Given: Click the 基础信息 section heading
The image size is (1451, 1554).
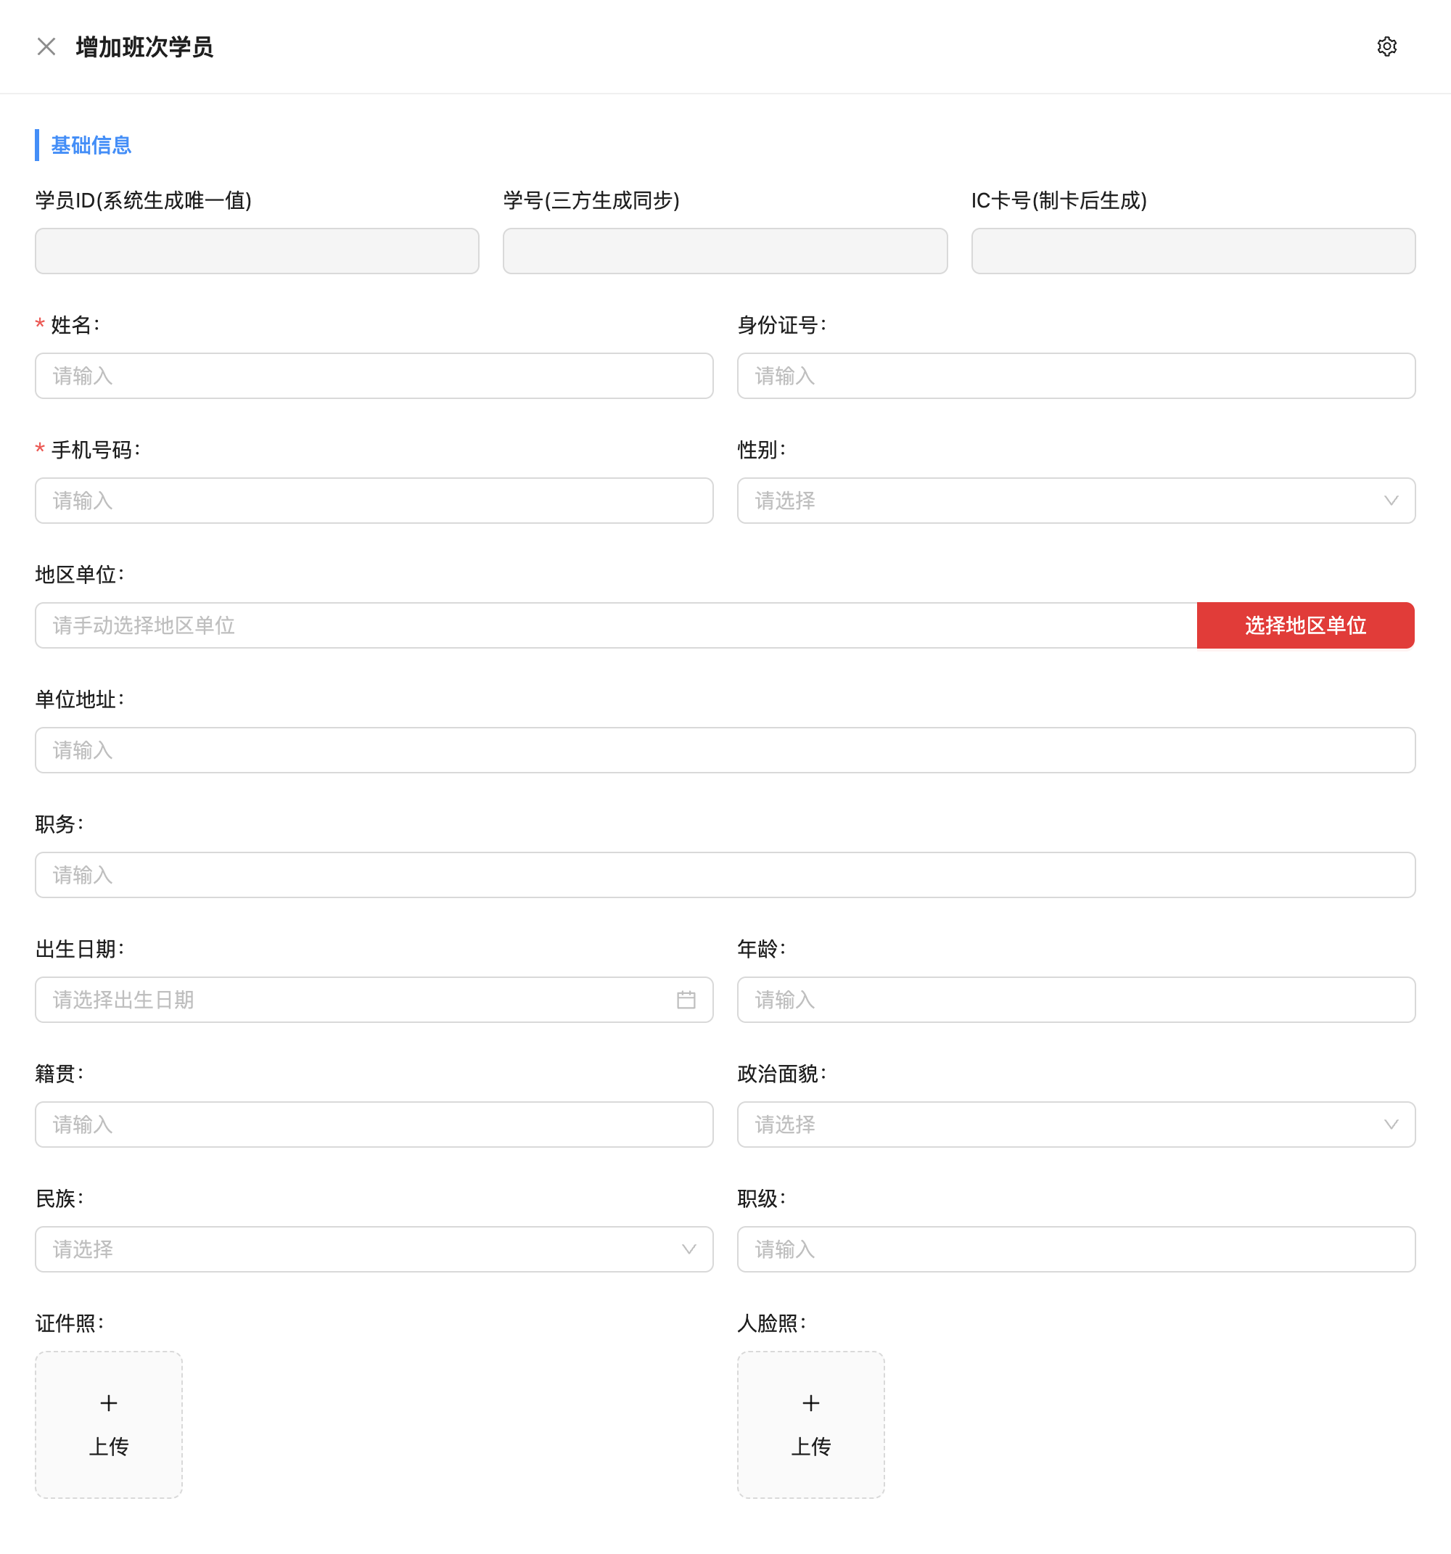Looking at the screenshot, I should click(x=91, y=145).
